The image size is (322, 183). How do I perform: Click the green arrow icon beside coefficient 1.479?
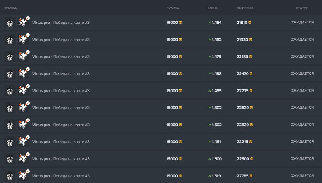(x=210, y=57)
